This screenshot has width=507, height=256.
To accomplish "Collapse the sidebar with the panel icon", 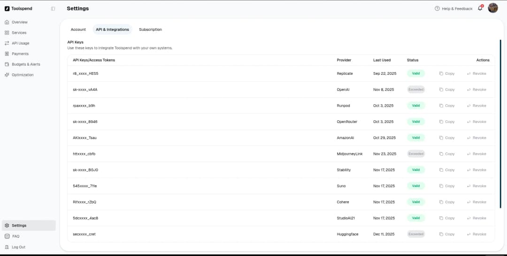I will [x=53, y=9].
